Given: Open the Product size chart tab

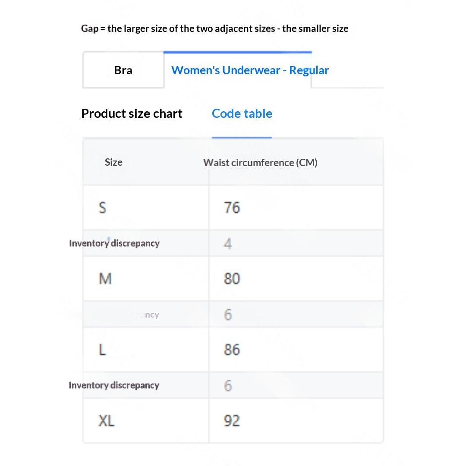Looking at the screenshot, I should 132,113.
